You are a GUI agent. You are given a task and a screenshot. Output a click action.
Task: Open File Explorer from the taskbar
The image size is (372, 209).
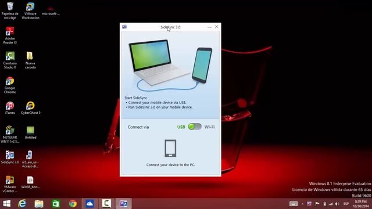point(39,204)
